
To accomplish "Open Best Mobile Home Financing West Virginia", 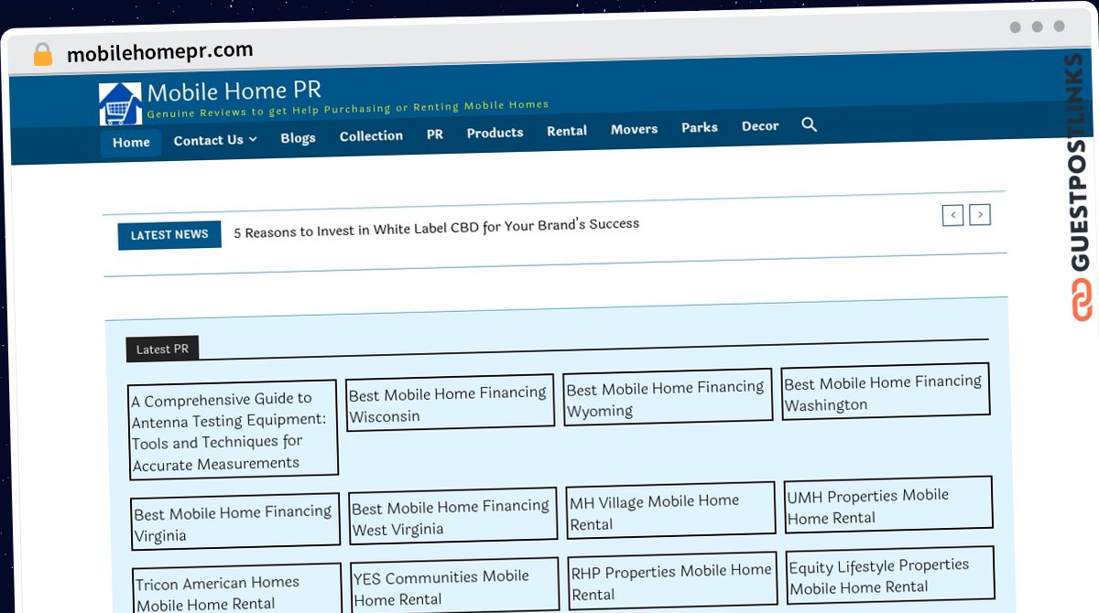I will pyautogui.click(x=452, y=517).
